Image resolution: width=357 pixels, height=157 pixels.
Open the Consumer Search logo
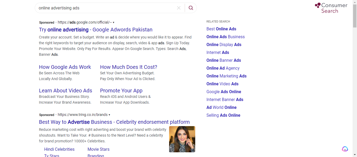[331, 8]
